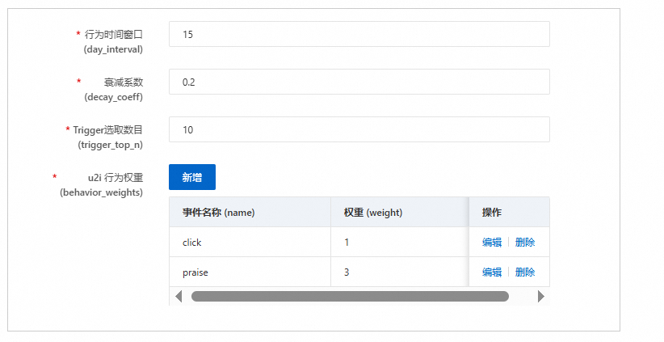The image size is (664, 342).
Task: Click the decay_coeff input showing 0.2
Action: 359,82
